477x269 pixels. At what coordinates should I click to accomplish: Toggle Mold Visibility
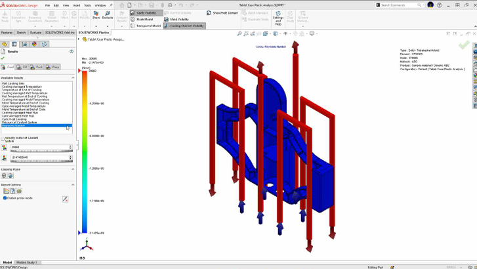[x=176, y=19]
